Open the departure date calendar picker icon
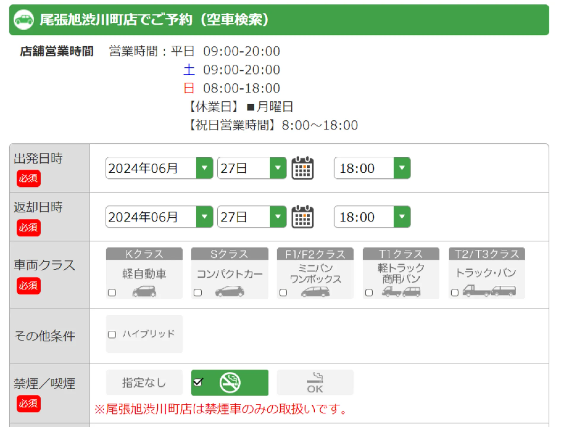 (302, 168)
